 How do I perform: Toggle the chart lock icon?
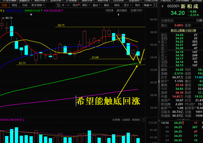(x=58, y=5)
